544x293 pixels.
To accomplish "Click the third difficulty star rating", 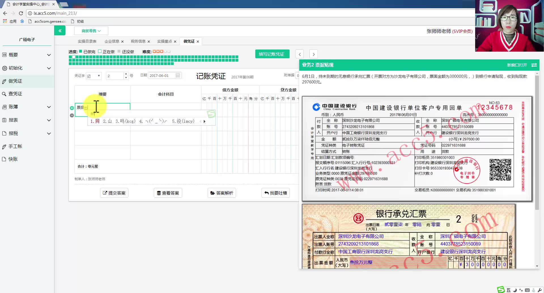I will (x=162, y=51).
